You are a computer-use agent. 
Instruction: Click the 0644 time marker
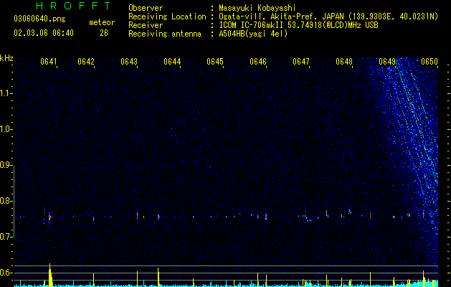pyautogui.click(x=172, y=62)
